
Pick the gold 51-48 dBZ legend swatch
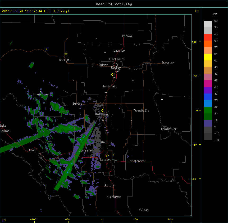tap(208, 64)
